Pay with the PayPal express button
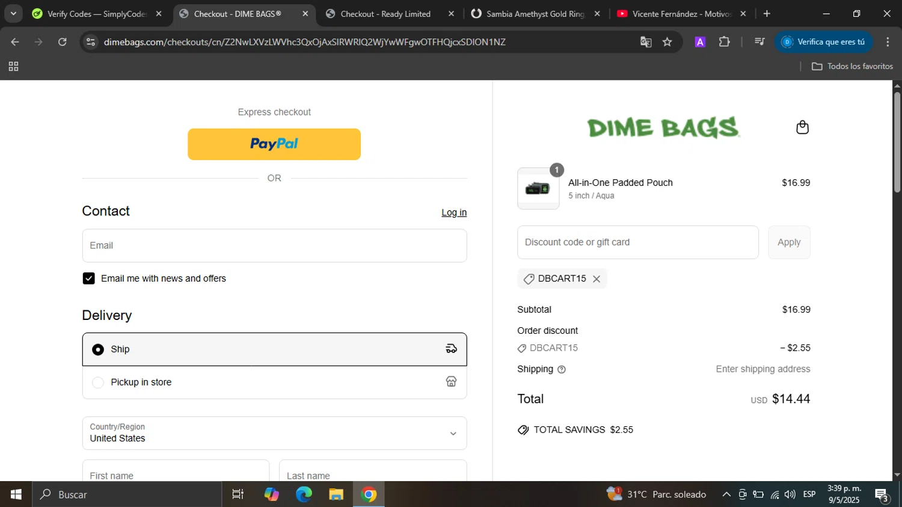Image resolution: width=902 pixels, height=507 pixels. (x=274, y=144)
